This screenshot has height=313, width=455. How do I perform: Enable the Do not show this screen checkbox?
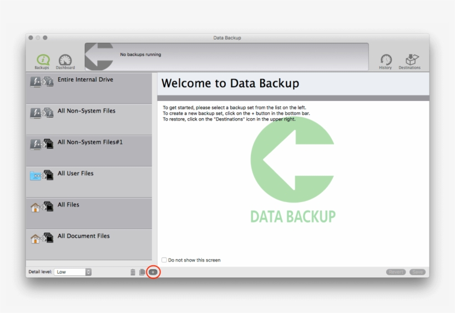[x=164, y=260]
